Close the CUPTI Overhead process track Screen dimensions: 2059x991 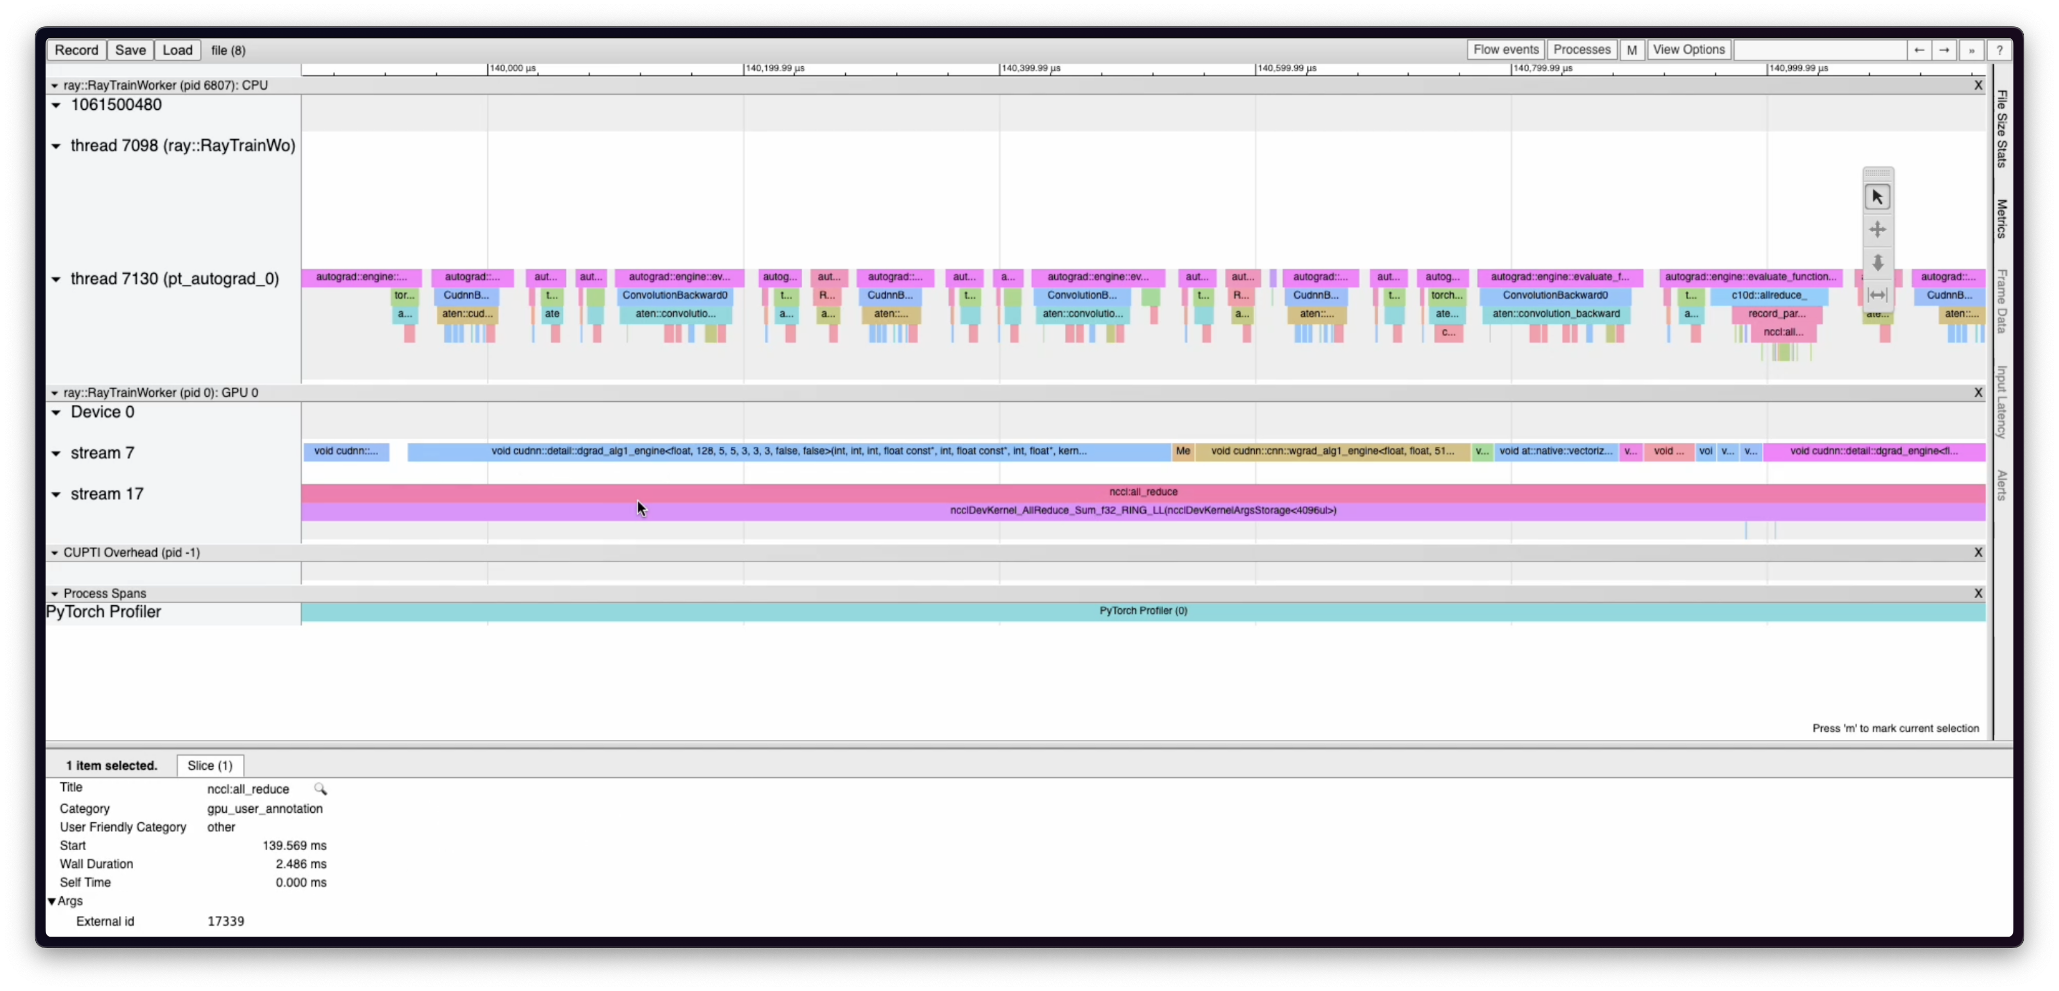pyautogui.click(x=1978, y=552)
